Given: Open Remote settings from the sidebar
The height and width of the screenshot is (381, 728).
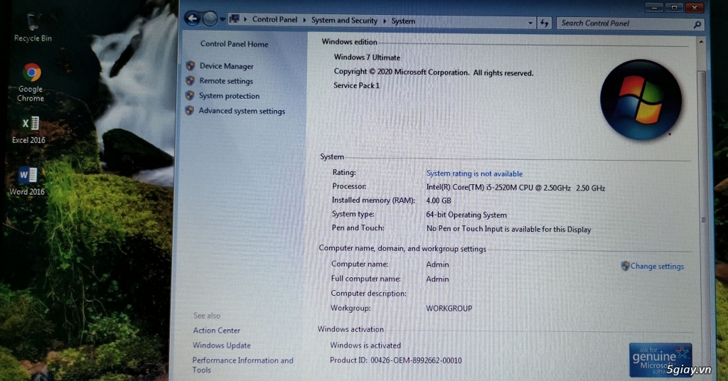Looking at the screenshot, I should coord(226,81).
